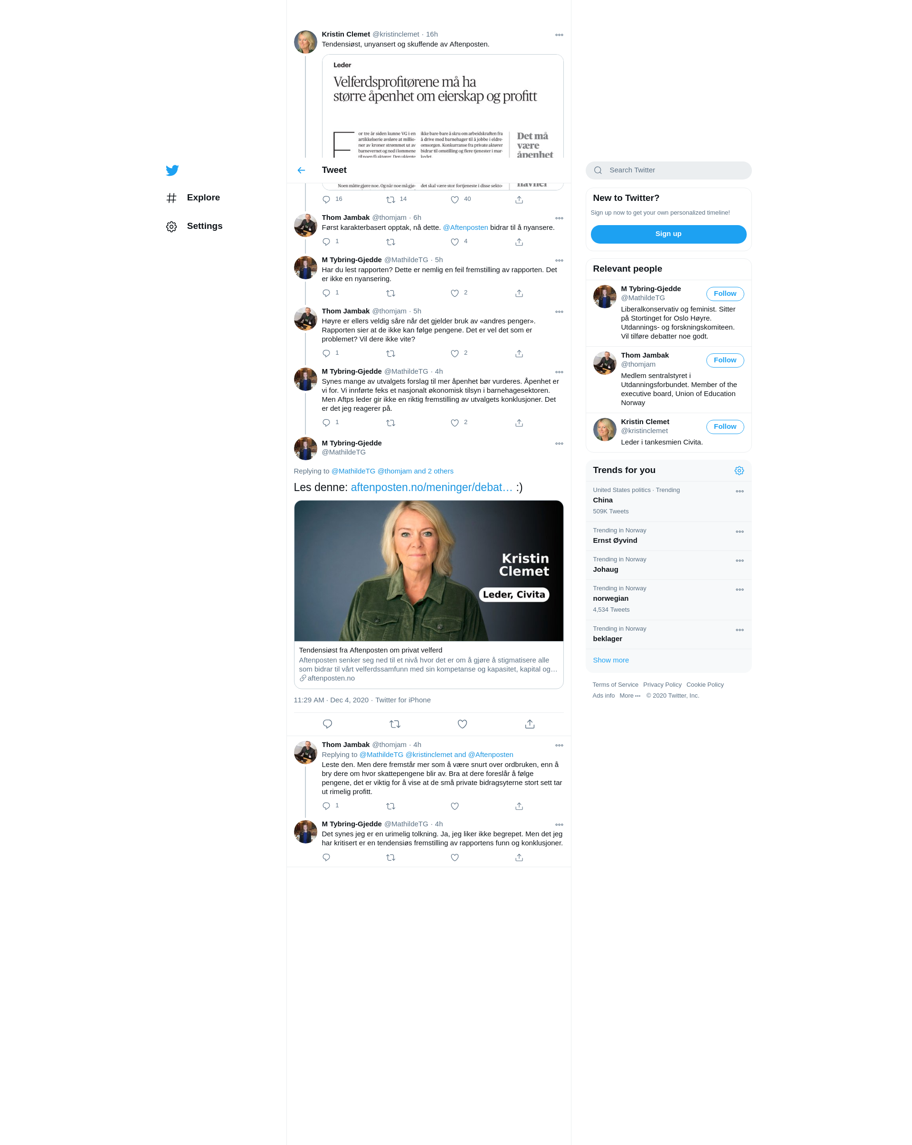Screen dimensions: 912x1145
Task: Like the main tweet posted 11:29 AM
Action: [462, 724]
